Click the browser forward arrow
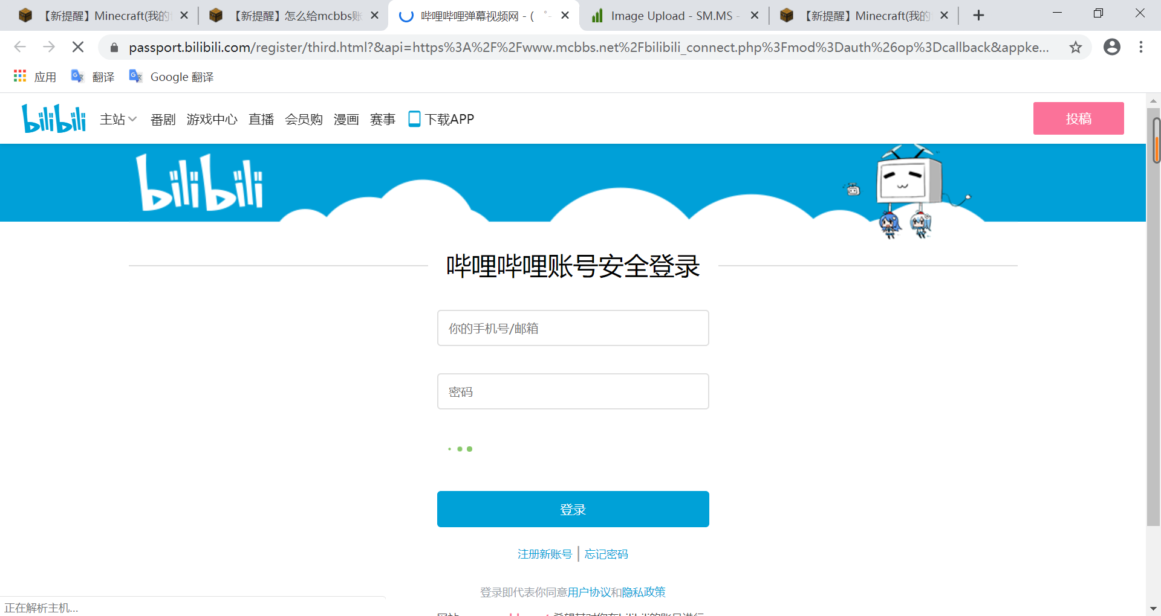The width and height of the screenshot is (1161, 616). (x=49, y=47)
